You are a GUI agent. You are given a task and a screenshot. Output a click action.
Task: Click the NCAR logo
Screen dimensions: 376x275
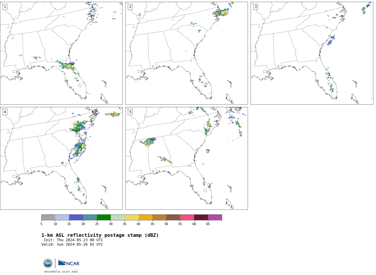click(69, 263)
